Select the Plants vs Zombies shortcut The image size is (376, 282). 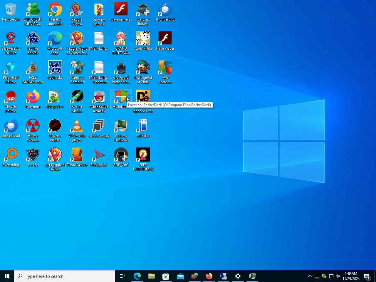(x=77, y=72)
